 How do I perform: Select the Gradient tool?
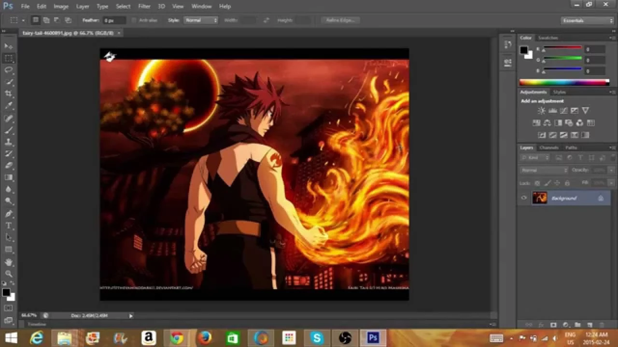(x=9, y=178)
